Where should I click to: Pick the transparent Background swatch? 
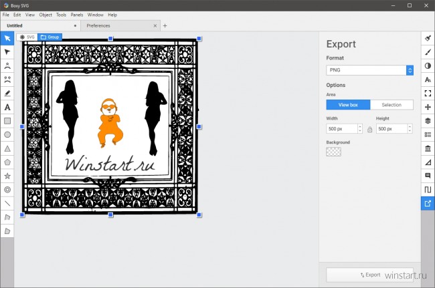(333, 152)
